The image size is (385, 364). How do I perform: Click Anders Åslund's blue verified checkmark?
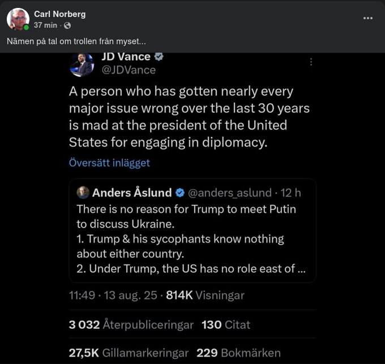(179, 192)
